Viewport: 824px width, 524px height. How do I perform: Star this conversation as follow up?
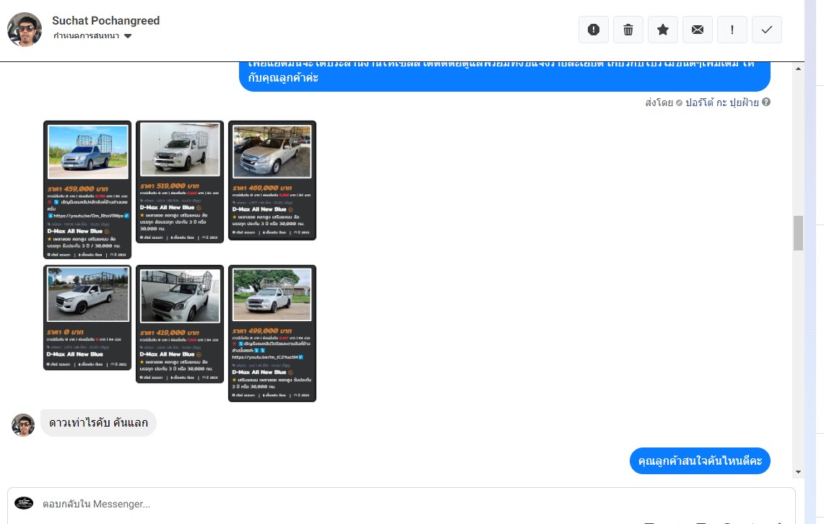pyautogui.click(x=663, y=30)
